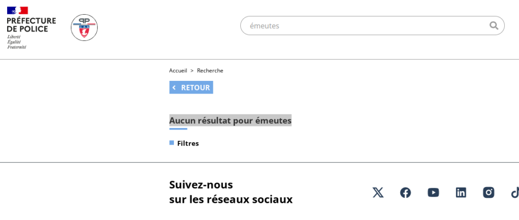The height and width of the screenshot is (220, 519).
Task: Open the YouTube channel icon
Action: [x=433, y=192]
